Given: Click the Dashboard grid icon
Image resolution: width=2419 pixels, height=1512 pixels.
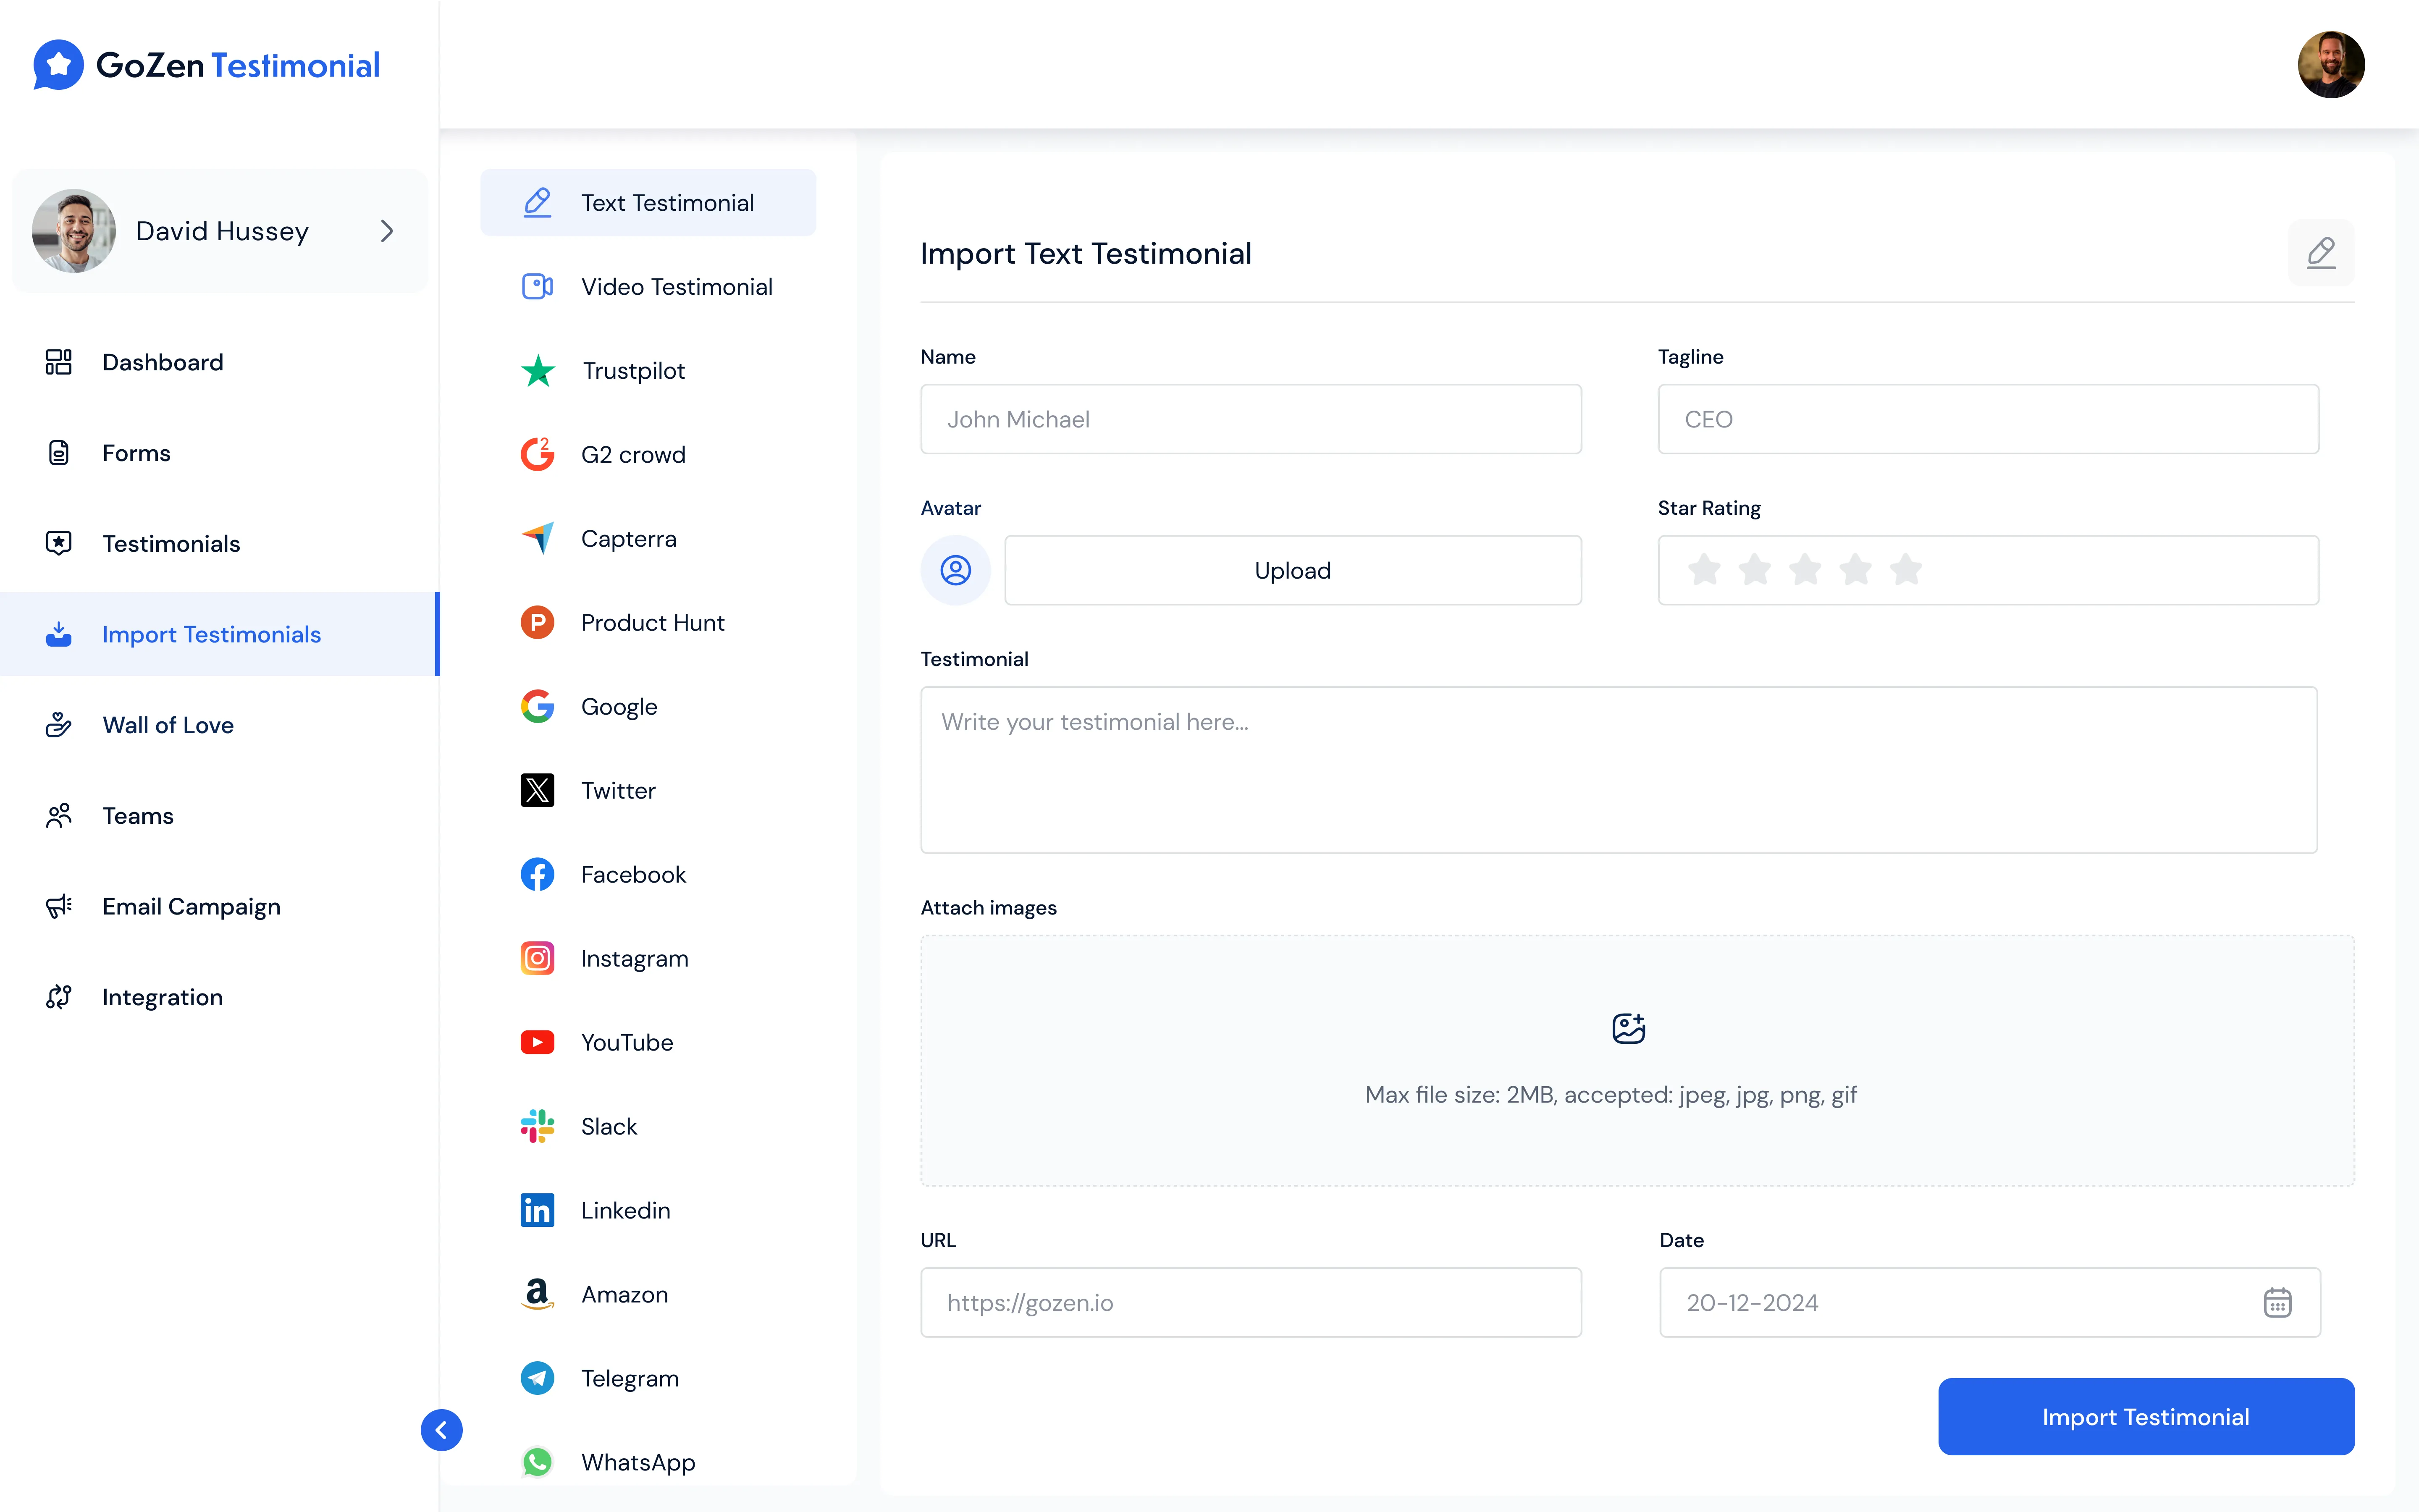Looking at the screenshot, I should point(59,362).
